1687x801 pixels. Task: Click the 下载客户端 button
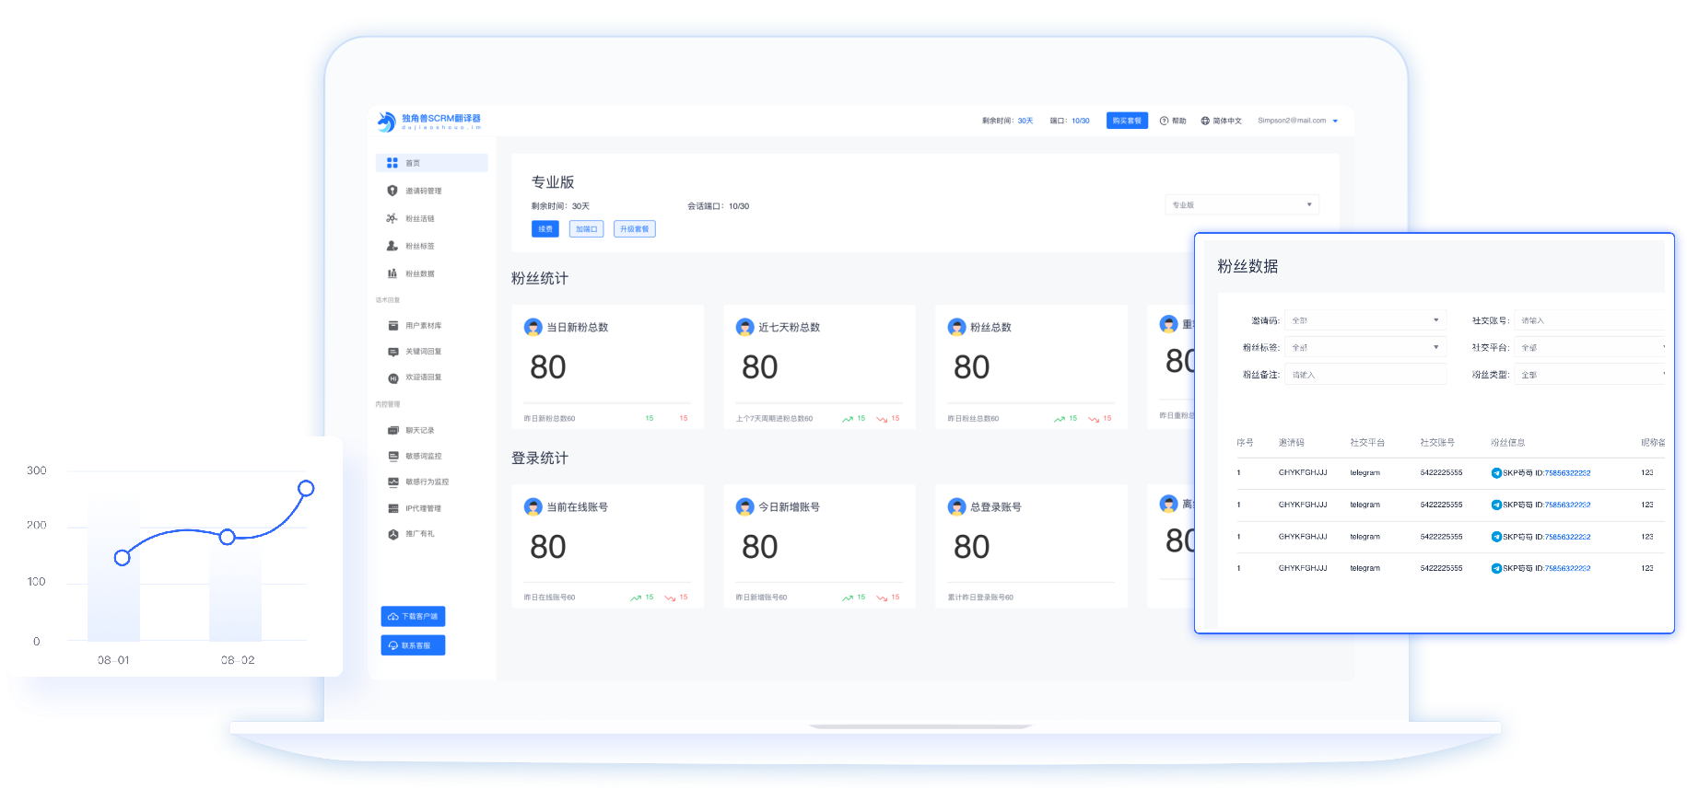413,616
